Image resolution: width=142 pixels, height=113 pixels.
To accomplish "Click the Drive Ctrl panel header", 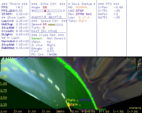I will tap(48, 4).
